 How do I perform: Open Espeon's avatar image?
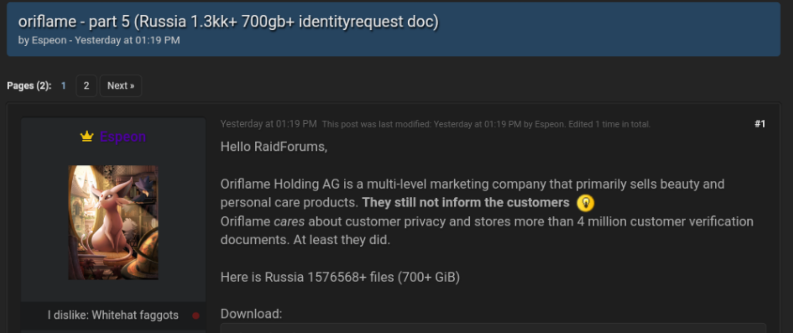[113, 222]
